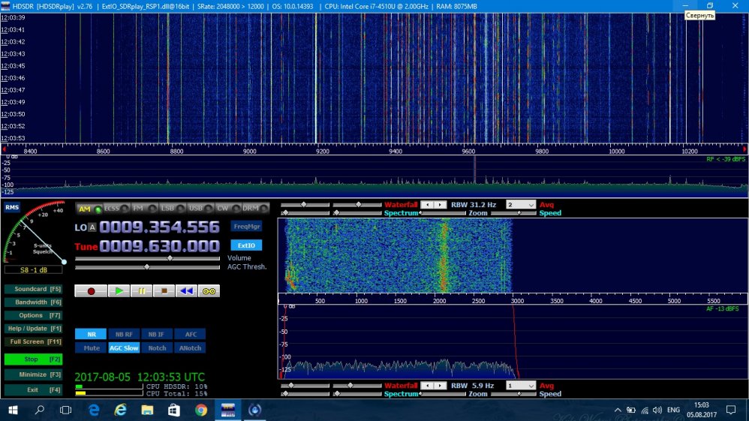
Task: Open the lower Avg dropdown showing 1
Action: click(521, 386)
